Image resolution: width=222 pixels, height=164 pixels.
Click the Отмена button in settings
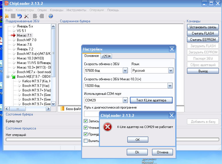pyautogui.click(x=162, y=152)
